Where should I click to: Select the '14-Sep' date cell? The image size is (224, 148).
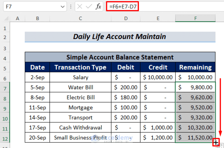(37, 117)
